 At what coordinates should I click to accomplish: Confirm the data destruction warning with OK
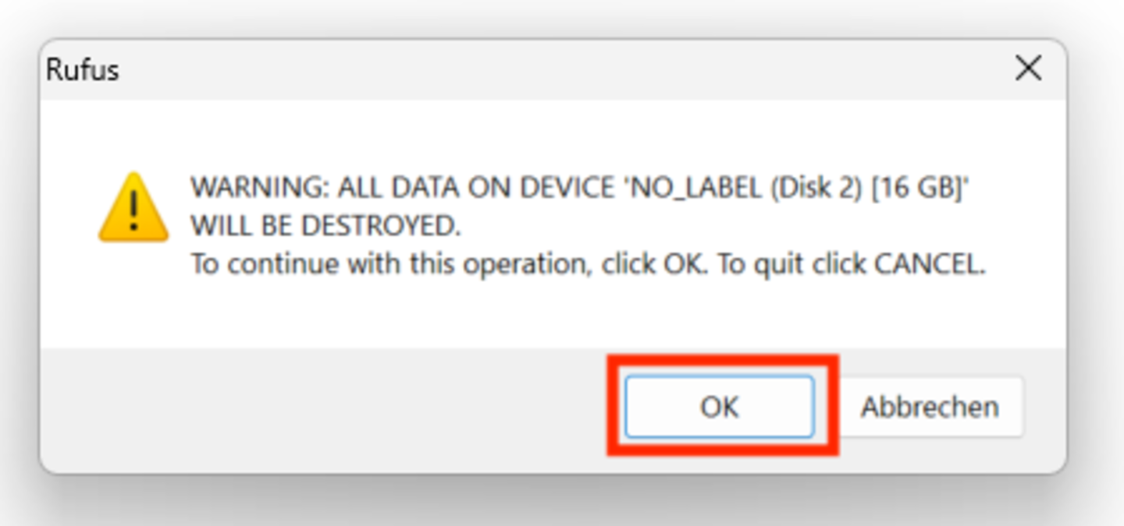click(x=719, y=407)
